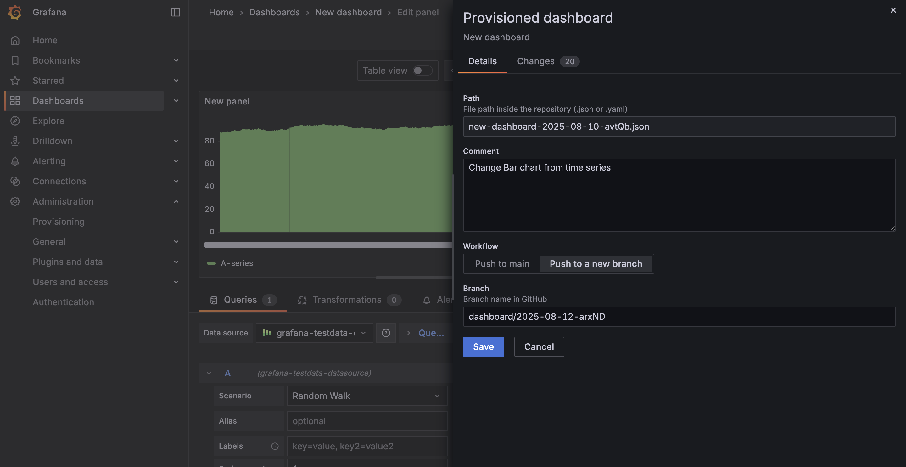Click the Grafana logo icon
This screenshot has width=906, height=467.
click(15, 12)
